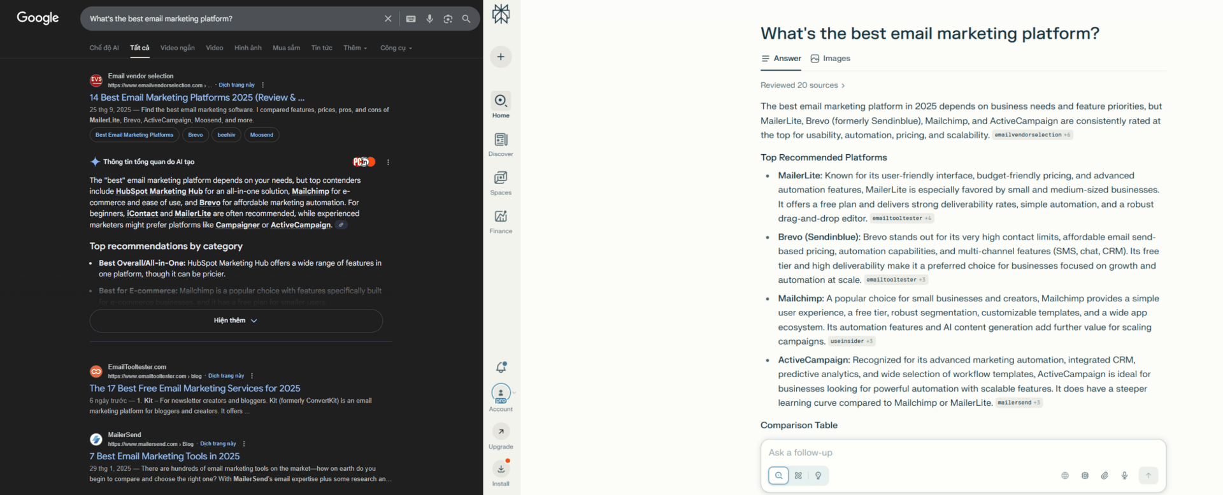Expand AI overview with Hiện thêm
This screenshot has height=495, width=1223.
pyautogui.click(x=236, y=320)
